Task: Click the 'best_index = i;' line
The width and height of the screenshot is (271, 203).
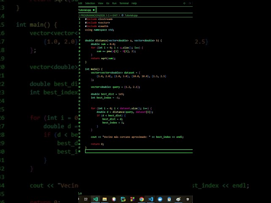Action: pyautogui.click(x=113, y=123)
